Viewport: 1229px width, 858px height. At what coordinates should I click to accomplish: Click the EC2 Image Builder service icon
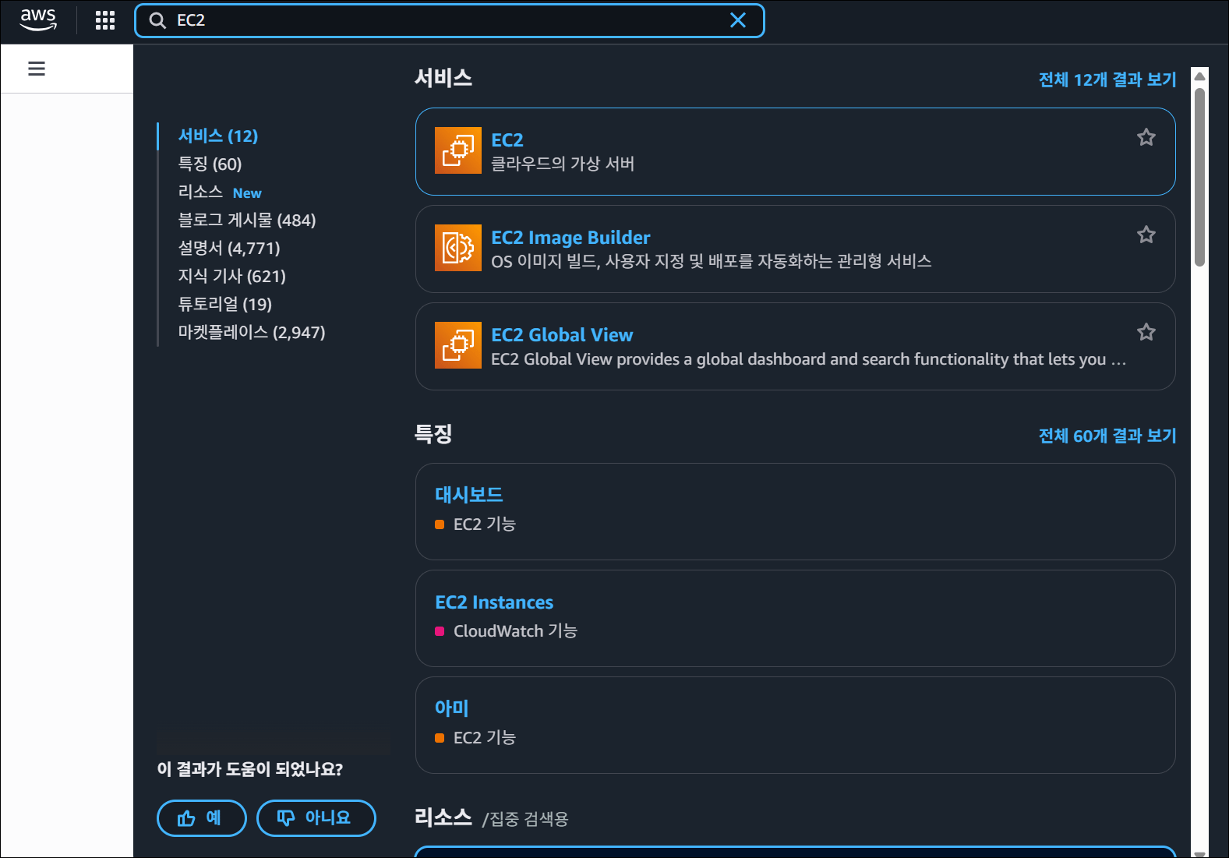[x=458, y=248]
